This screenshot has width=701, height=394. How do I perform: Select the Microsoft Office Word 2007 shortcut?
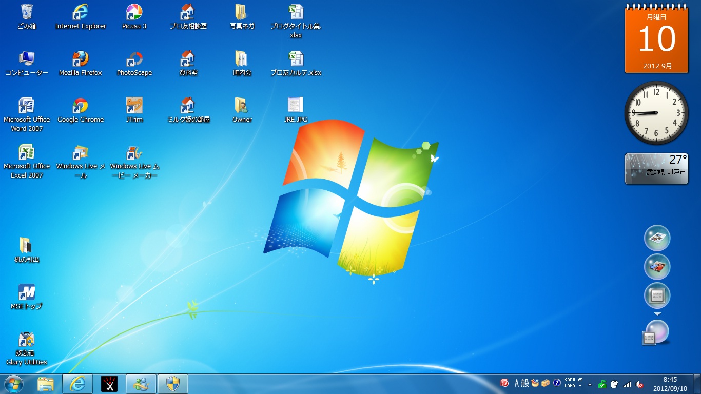[27, 115]
